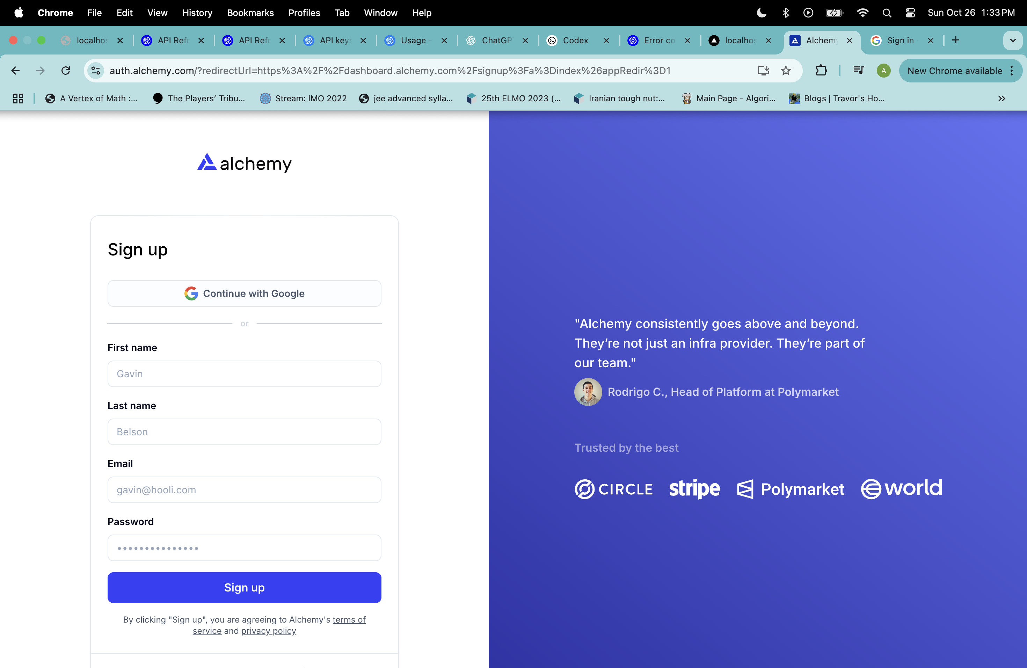The image size is (1027, 668).
Task: Open media controls icon in toolbar
Action: [x=858, y=70]
